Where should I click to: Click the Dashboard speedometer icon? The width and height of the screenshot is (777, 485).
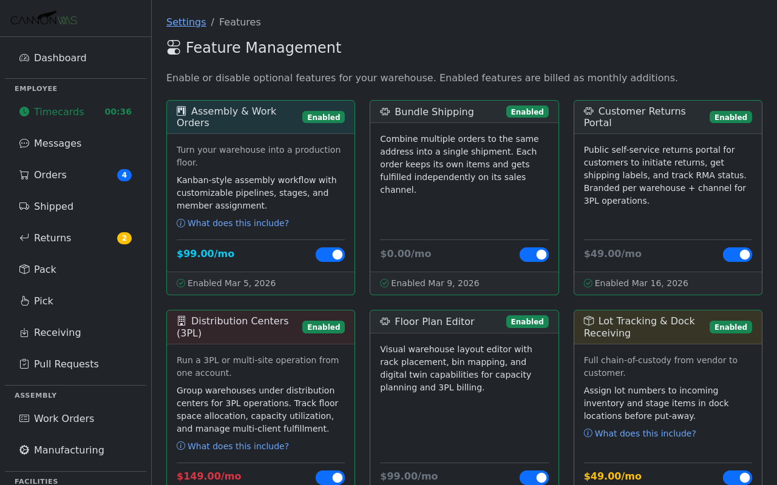[24, 58]
